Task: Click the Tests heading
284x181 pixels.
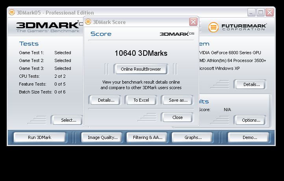Action: coord(29,44)
